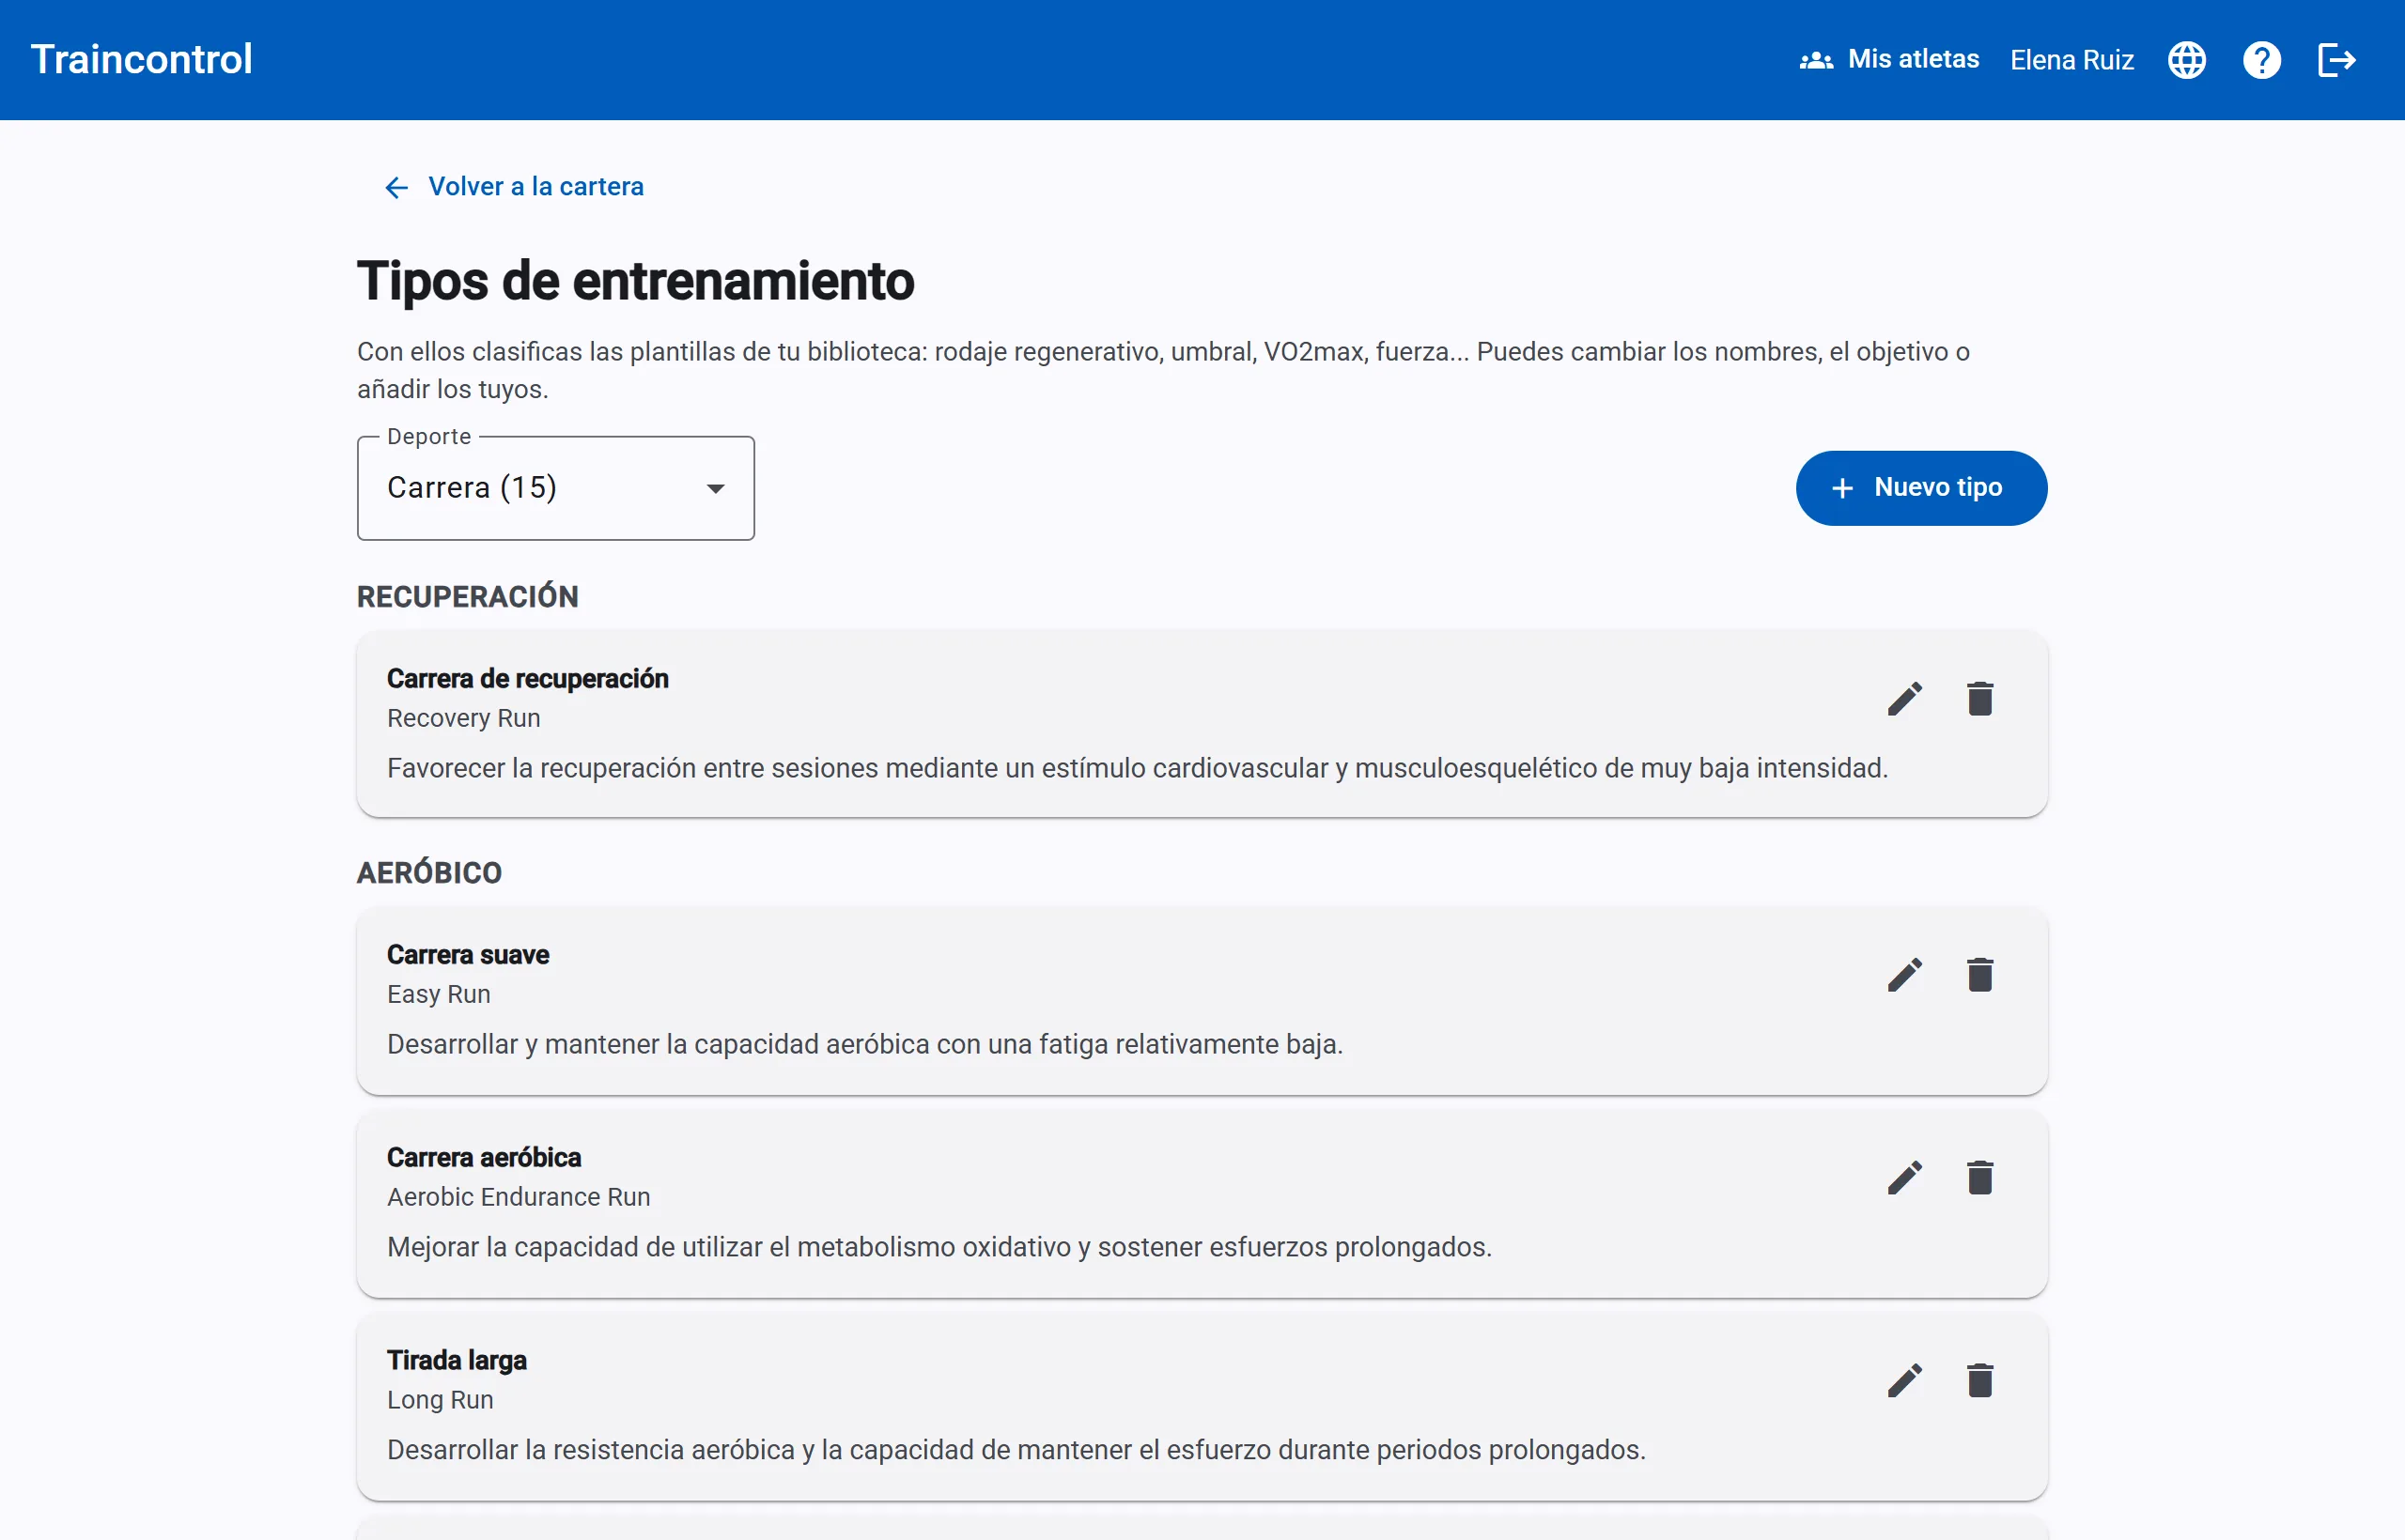Delete the Carrera de recuperación type
The width and height of the screenshot is (2405, 1540).
click(x=1979, y=699)
